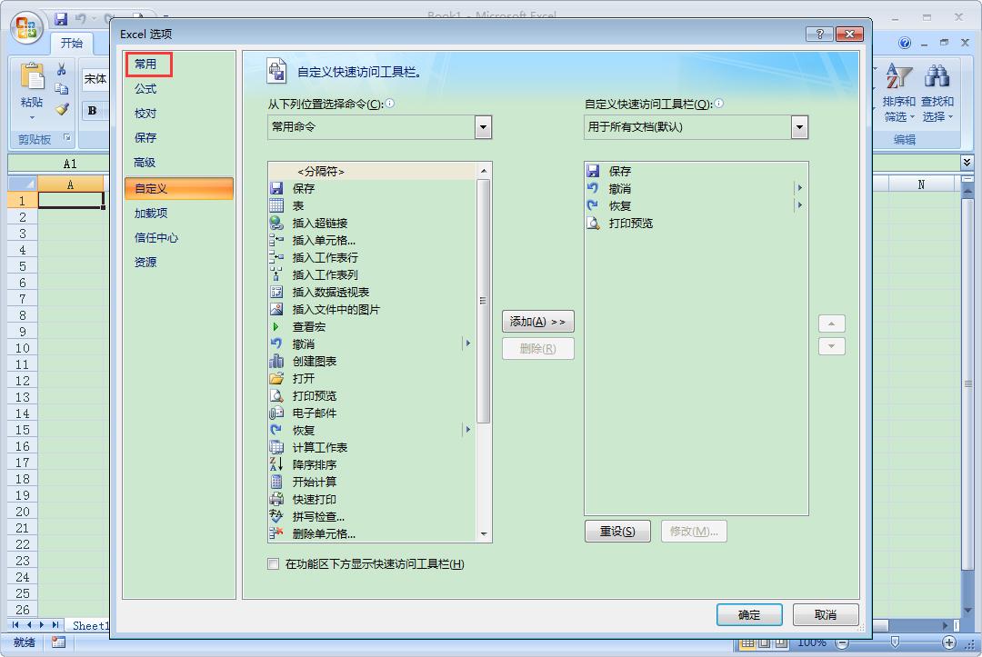Image resolution: width=982 pixels, height=657 pixels.
Task: Select the 常用 options category
Action: click(148, 65)
